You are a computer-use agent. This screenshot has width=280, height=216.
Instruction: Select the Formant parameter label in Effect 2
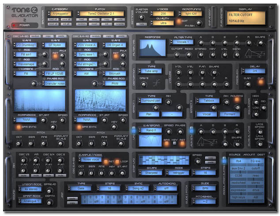(230, 114)
